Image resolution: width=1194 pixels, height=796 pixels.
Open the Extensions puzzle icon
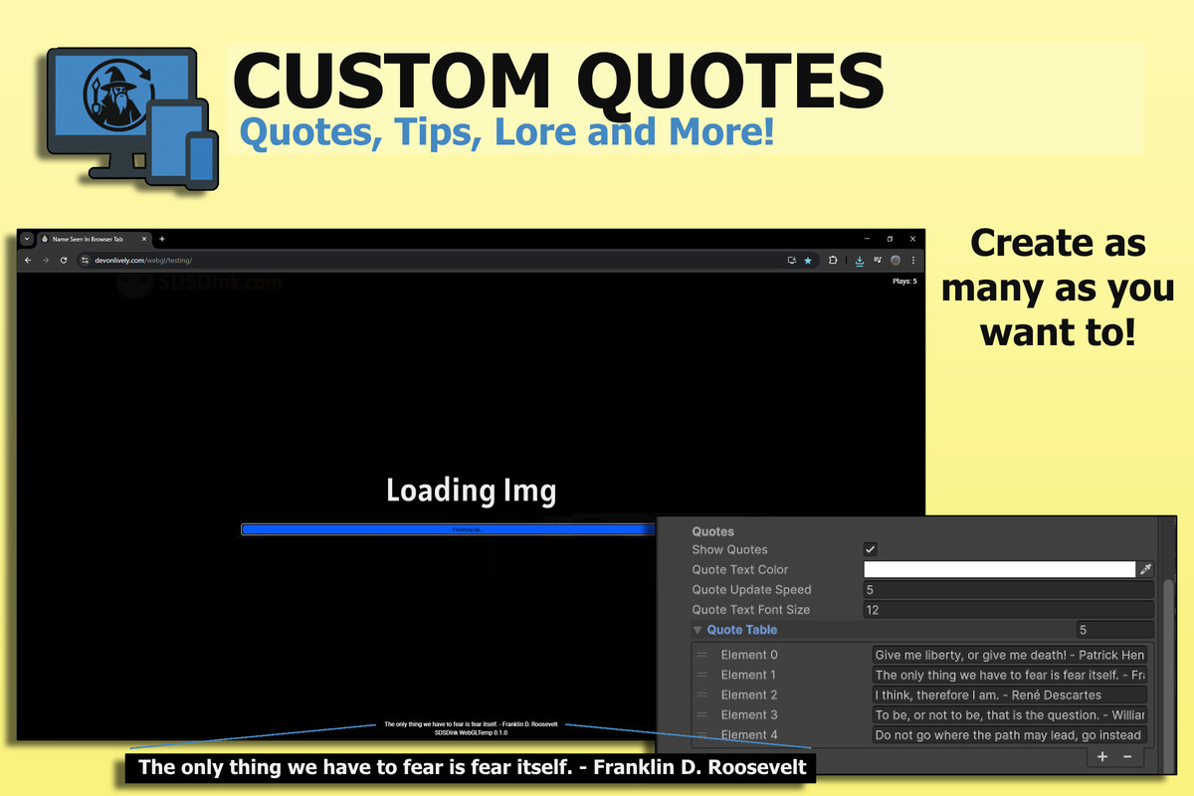click(833, 260)
